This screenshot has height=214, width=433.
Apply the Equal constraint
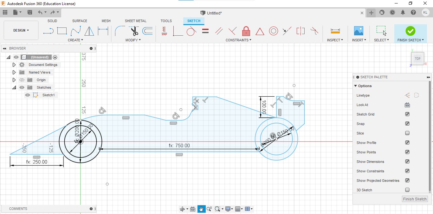(x=205, y=31)
